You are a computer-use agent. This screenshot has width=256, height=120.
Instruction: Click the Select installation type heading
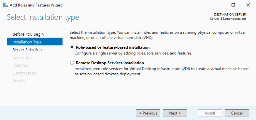point(43,17)
